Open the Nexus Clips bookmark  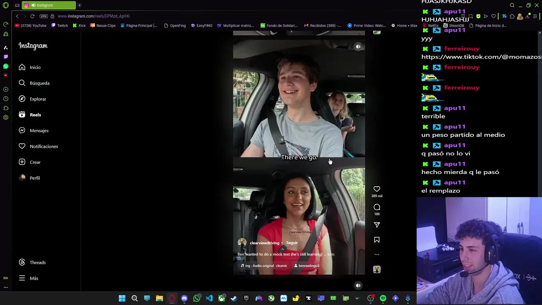103,25
